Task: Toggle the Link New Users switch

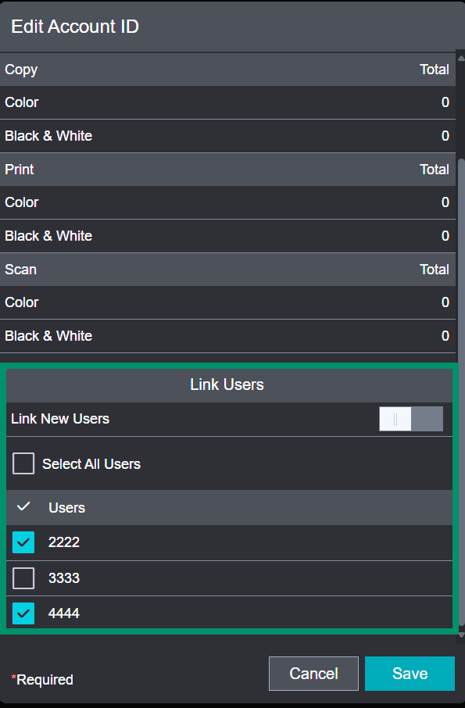Action: tap(411, 419)
